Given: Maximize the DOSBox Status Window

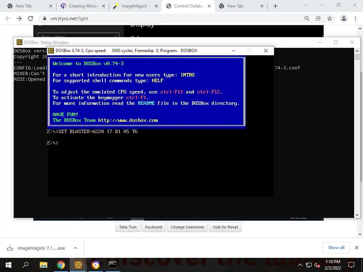Looking at the screenshot, I should [336, 42].
